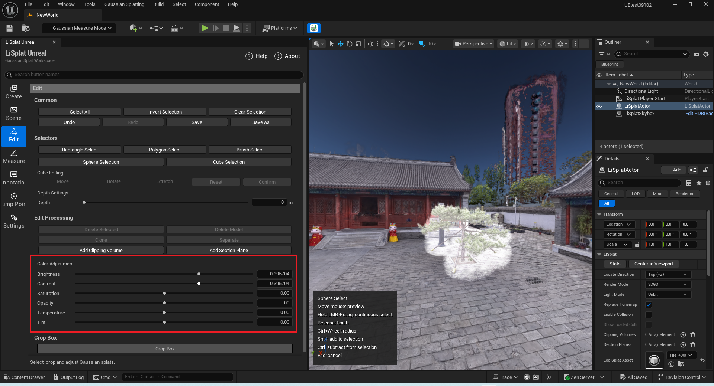This screenshot has width=714, height=386.
Task: Add element to Clipping Volumes array
Action: pos(683,335)
